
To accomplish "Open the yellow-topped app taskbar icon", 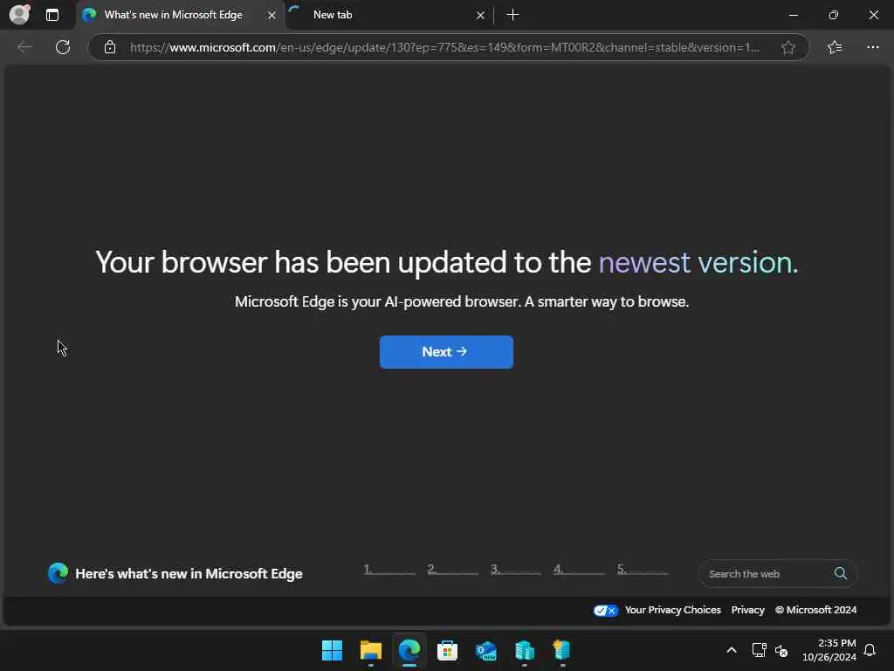I will pyautogui.click(x=562, y=650).
